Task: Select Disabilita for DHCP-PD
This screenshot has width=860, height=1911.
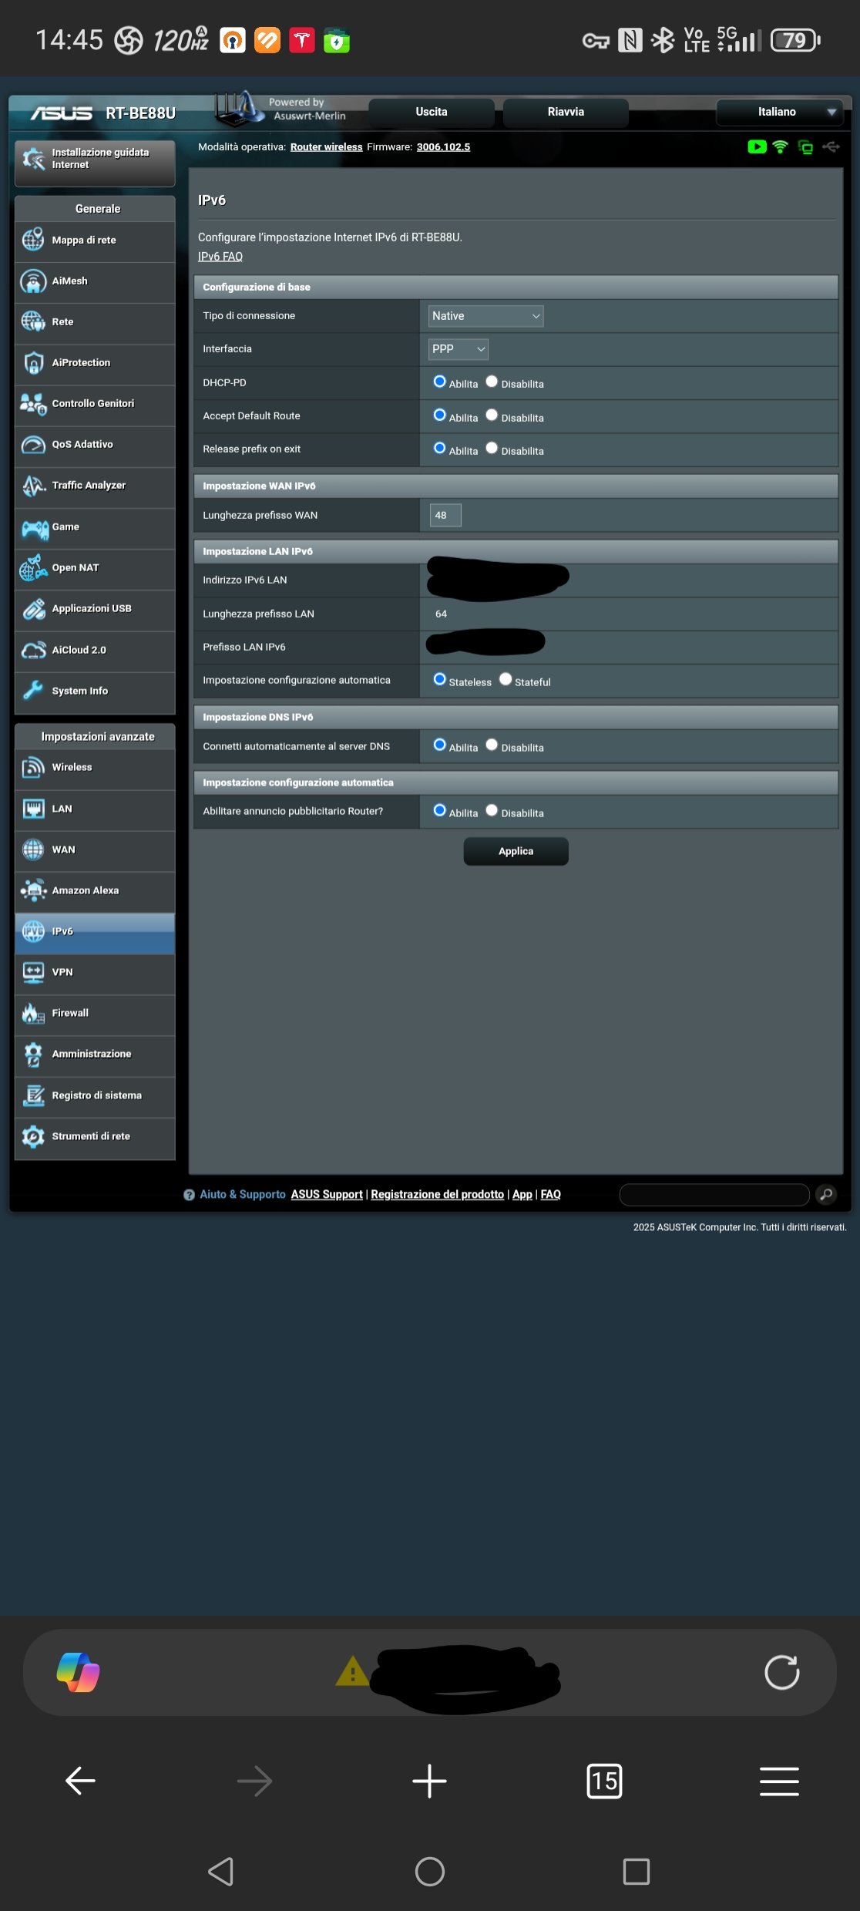Action: click(492, 382)
